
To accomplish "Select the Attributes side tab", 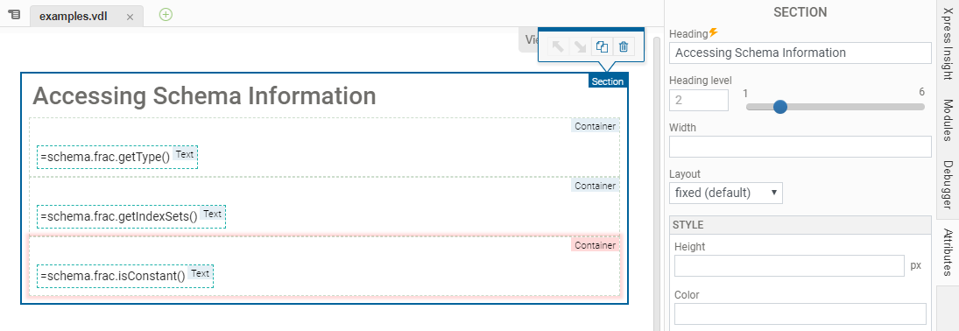I will coord(948,252).
